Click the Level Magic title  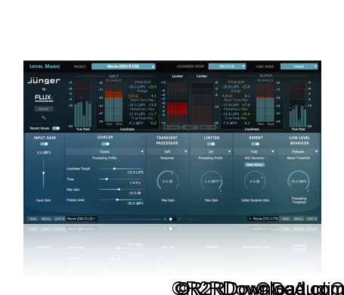click(45, 67)
